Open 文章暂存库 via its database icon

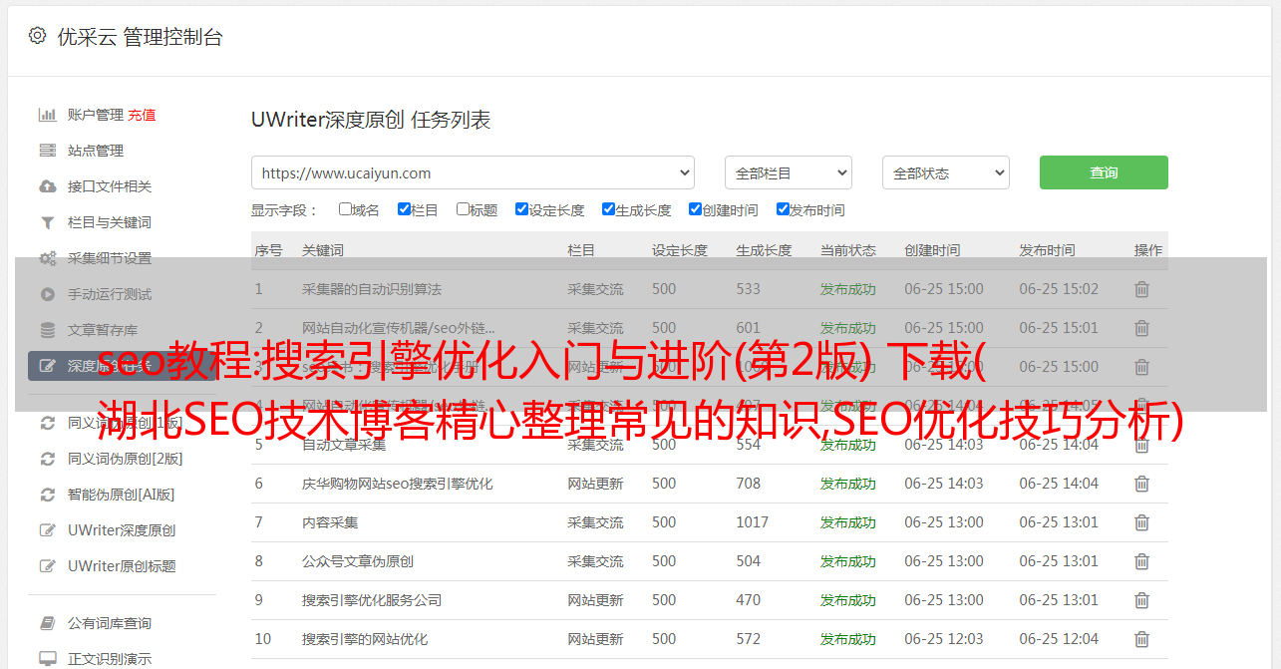[x=47, y=330]
